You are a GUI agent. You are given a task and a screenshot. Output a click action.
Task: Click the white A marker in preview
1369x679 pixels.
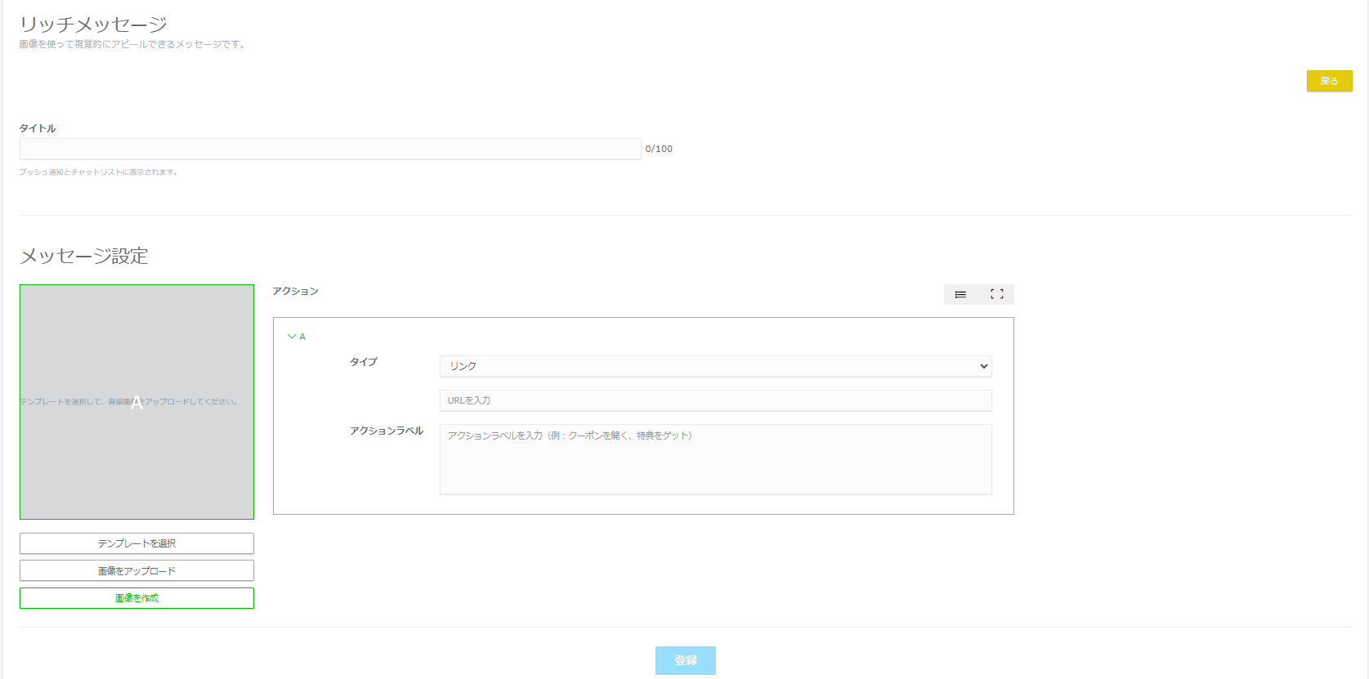(136, 402)
